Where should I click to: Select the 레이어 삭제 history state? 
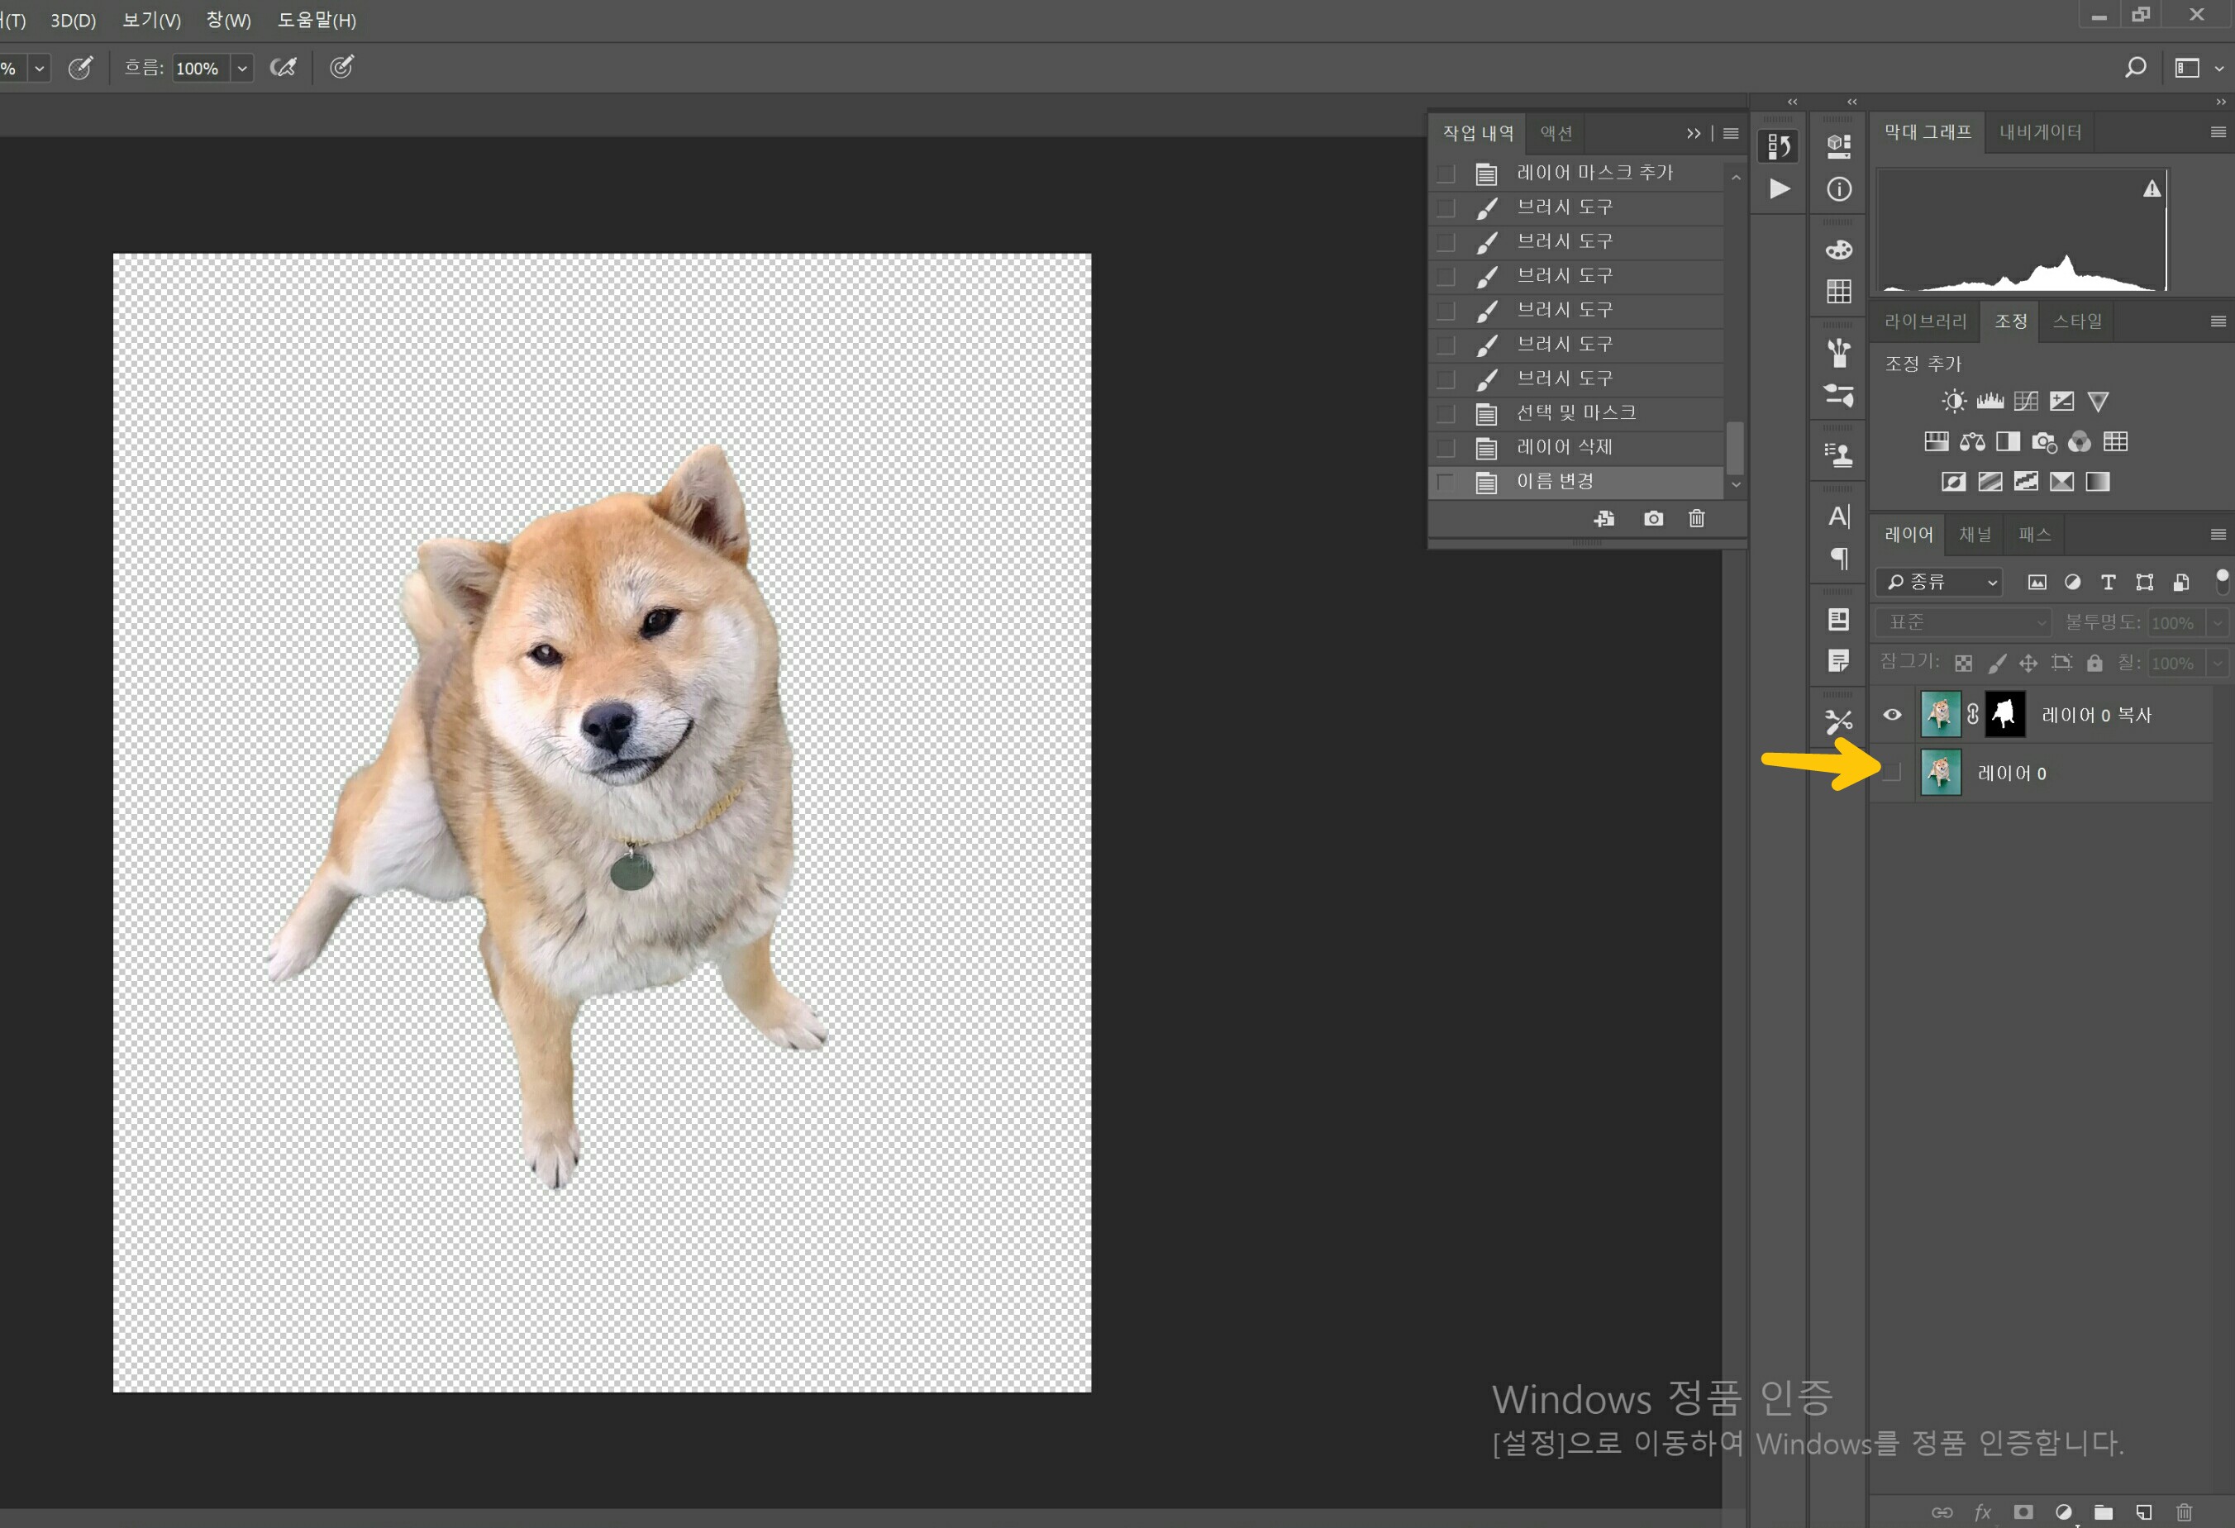(x=1564, y=447)
